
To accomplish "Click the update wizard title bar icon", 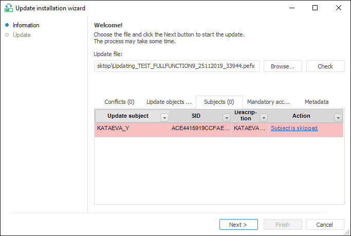I will pos(8,8).
